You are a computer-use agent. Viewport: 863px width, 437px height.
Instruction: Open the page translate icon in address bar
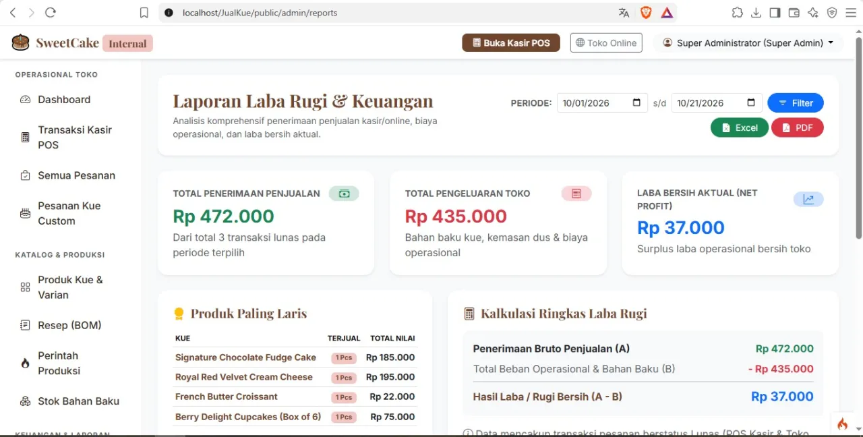(x=624, y=13)
